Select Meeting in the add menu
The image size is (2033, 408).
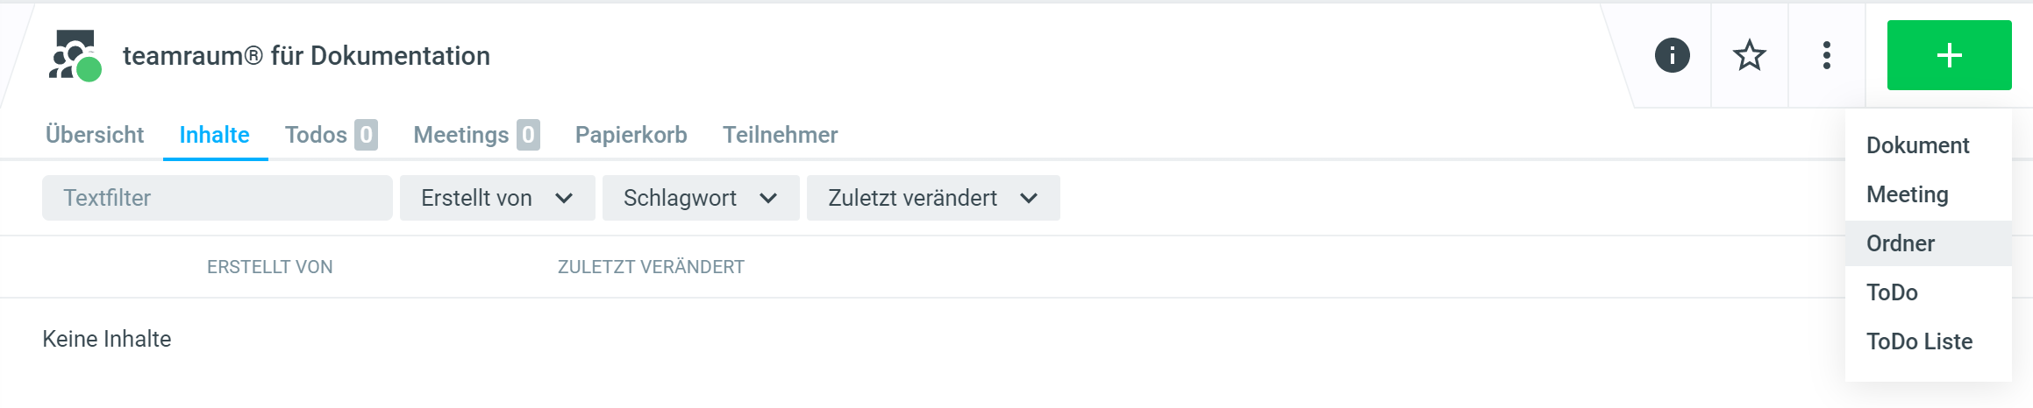point(1907,194)
